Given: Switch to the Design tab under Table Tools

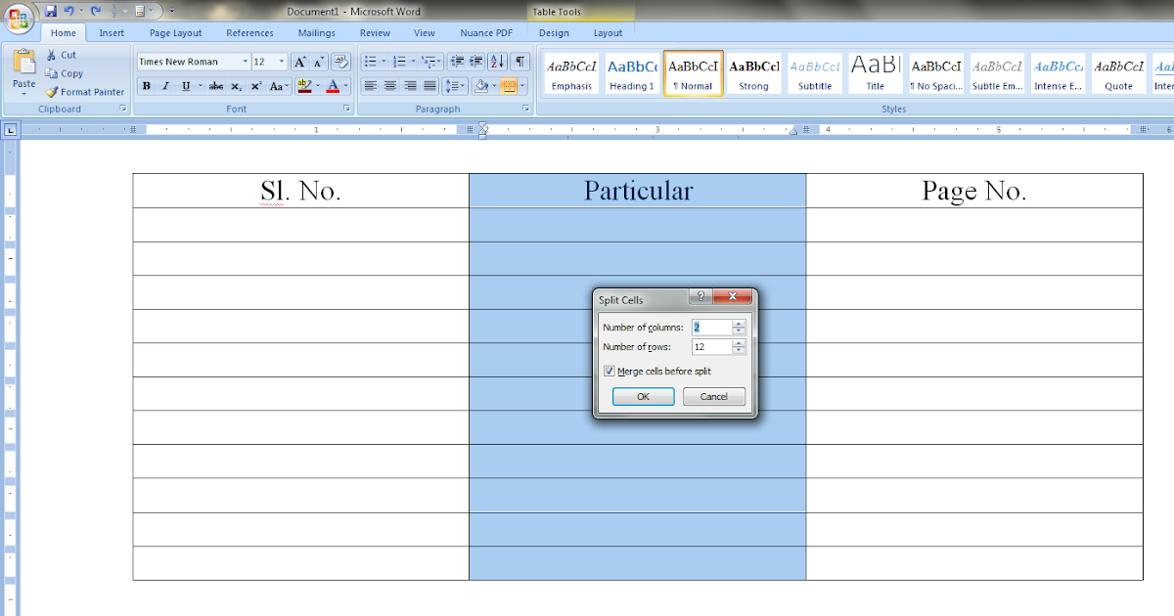Looking at the screenshot, I should pos(554,32).
